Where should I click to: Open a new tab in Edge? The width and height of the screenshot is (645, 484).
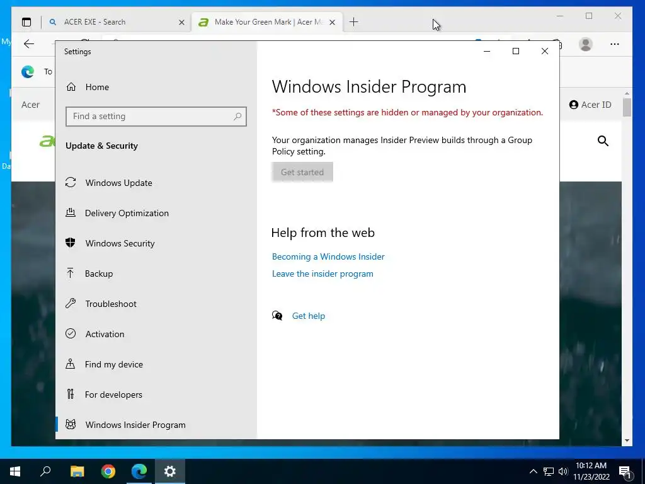coord(354,22)
